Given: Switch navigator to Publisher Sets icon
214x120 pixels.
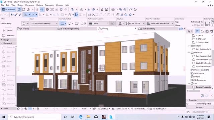Looking at the screenshot, I should pyautogui.click(x=212, y=31).
